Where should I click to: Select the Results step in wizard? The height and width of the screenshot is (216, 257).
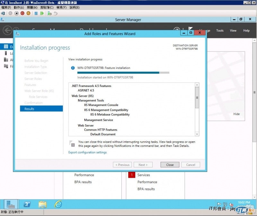41,109
